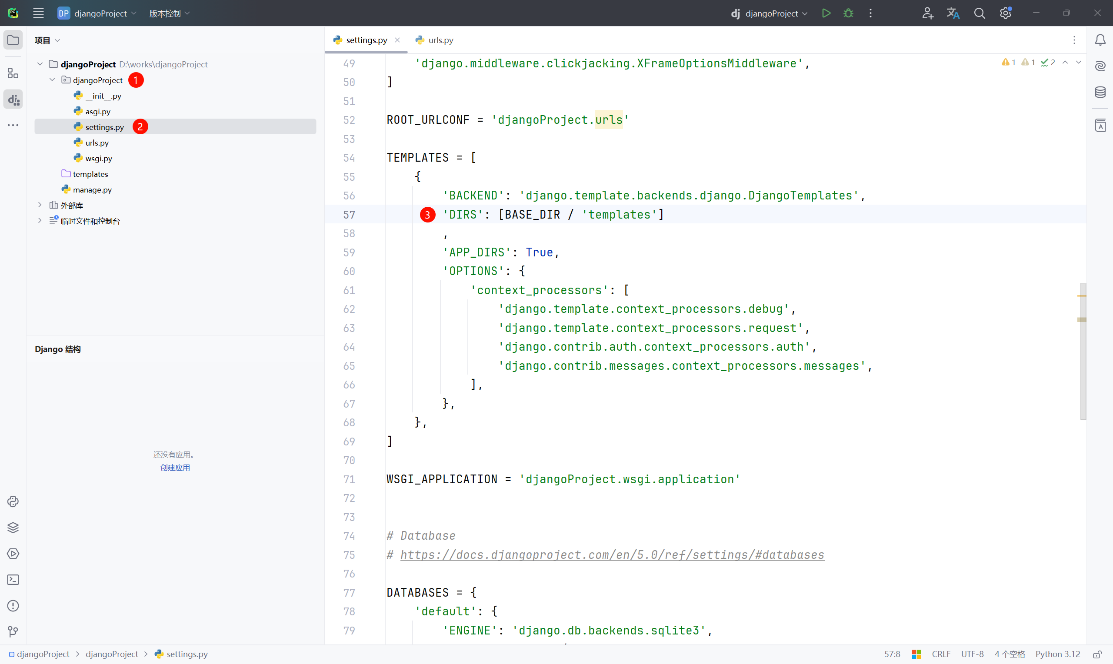Open the Notifications bell
The width and height of the screenshot is (1113, 664).
coord(1100,40)
